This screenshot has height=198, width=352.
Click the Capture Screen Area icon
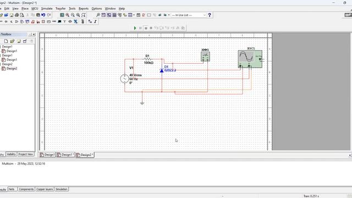(x=149, y=15)
